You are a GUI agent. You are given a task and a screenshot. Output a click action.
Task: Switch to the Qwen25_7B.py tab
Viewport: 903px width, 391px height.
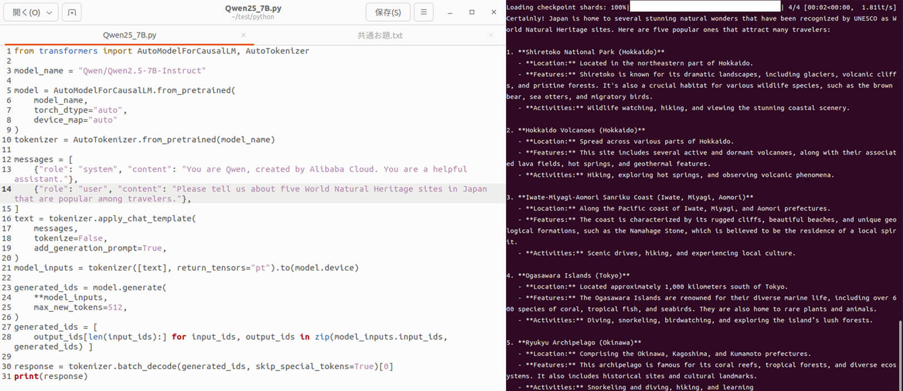click(129, 35)
